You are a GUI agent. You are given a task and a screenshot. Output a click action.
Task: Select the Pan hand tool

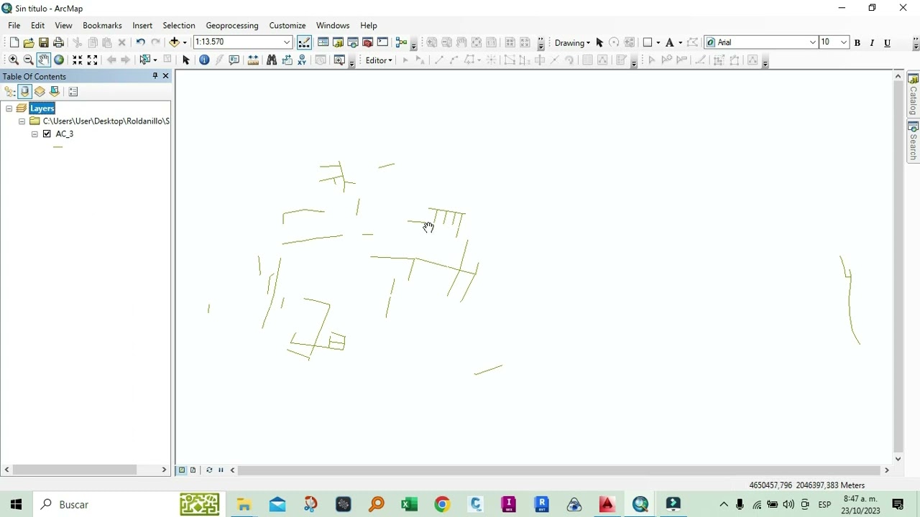click(44, 60)
